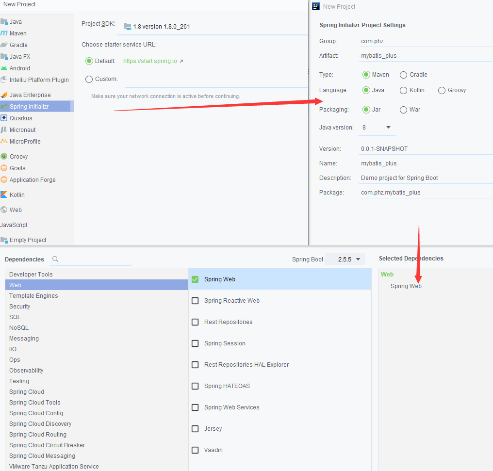The image size is (493, 471).
Task: Click the Group input field
Action: (426, 41)
